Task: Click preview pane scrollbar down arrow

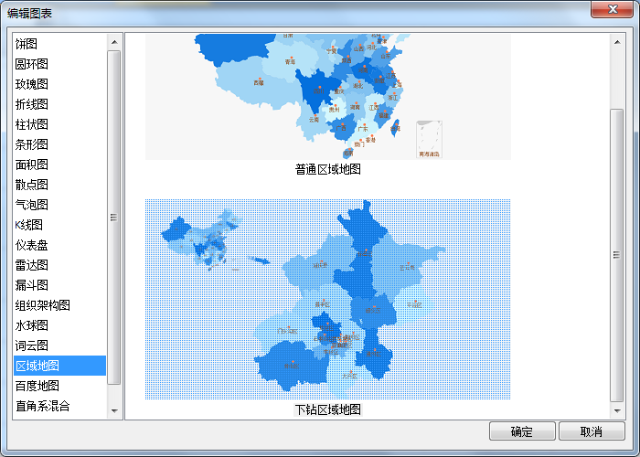Action: click(x=616, y=411)
